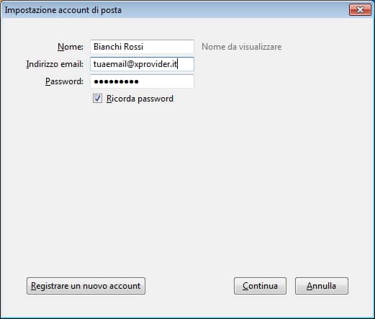Click the Nome da visualizzare hint text
This screenshot has height=319, width=375.
point(242,47)
